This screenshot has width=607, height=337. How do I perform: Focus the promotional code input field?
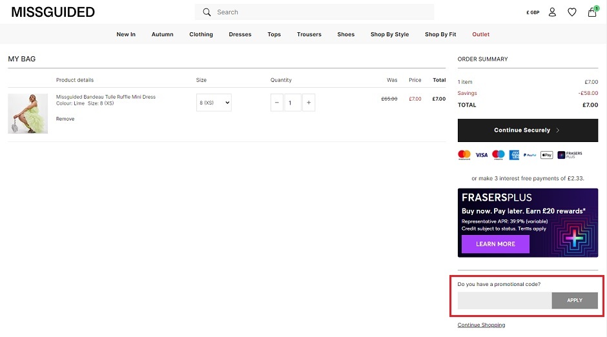coord(505,300)
